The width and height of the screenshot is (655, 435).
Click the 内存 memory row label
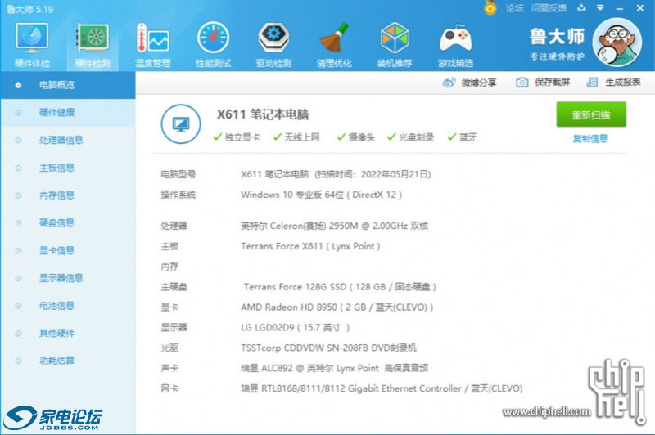pyautogui.click(x=169, y=267)
